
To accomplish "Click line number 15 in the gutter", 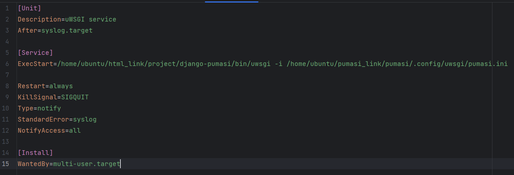I will coord(5,164).
